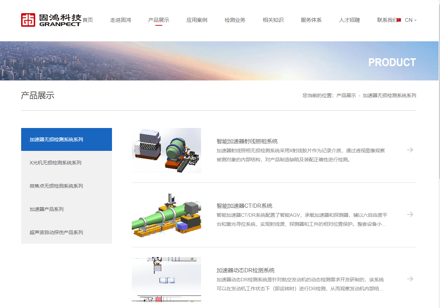Click the China flag language icon
The width and height of the screenshot is (440, 308).
399,20
